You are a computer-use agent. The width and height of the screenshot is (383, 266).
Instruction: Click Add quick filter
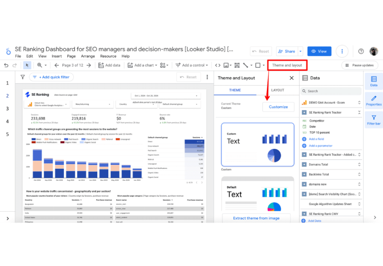51,77
